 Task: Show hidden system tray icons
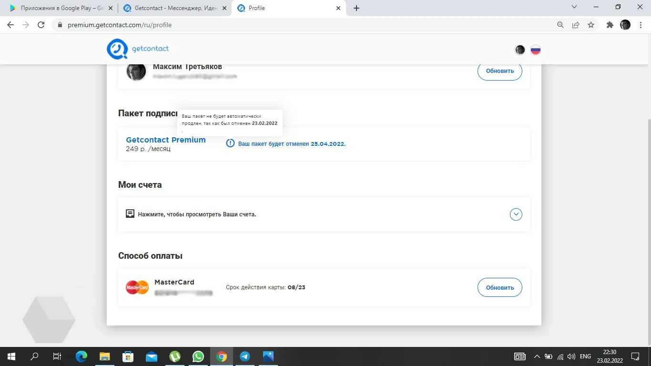[537, 356]
